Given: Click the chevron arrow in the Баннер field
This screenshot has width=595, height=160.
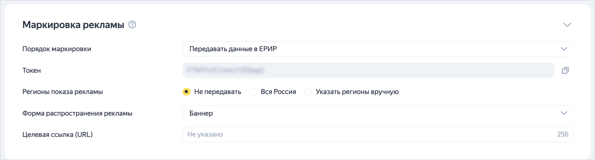Looking at the screenshot, I should pyautogui.click(x=564, y=113).
